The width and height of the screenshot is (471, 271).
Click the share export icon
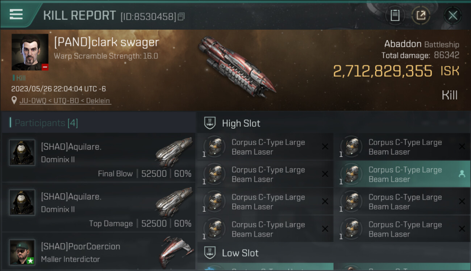click(421, 15)
